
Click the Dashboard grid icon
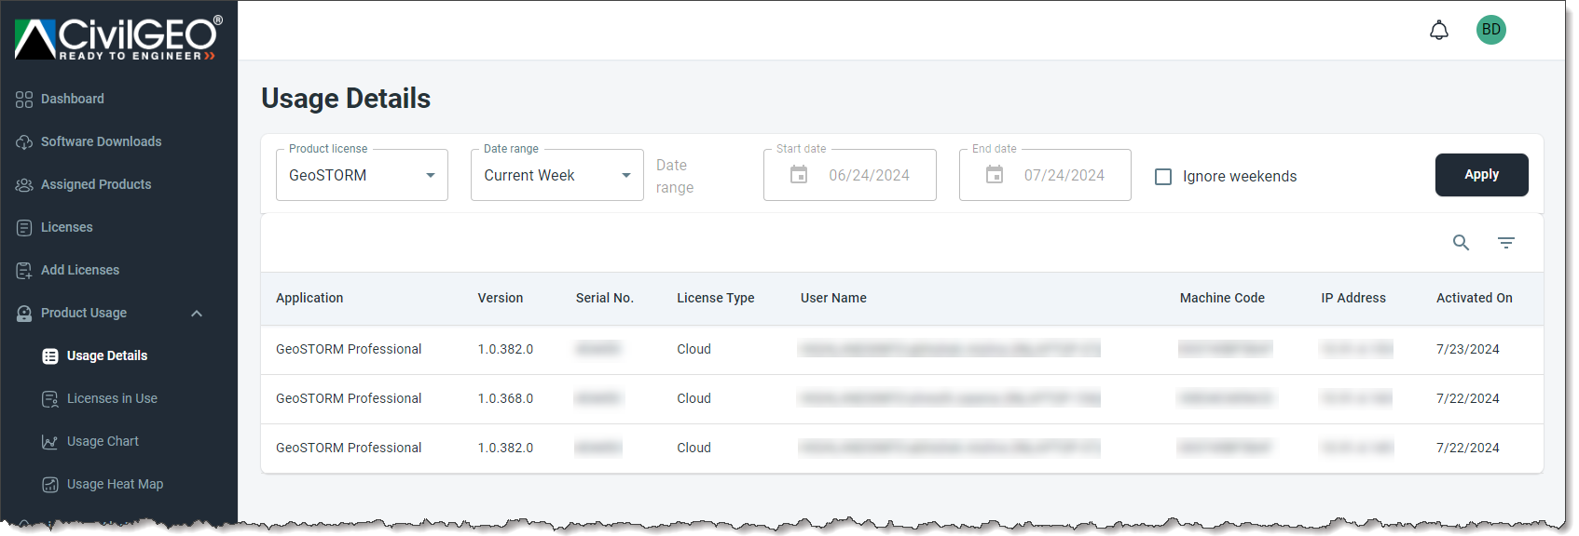[24, 100]
